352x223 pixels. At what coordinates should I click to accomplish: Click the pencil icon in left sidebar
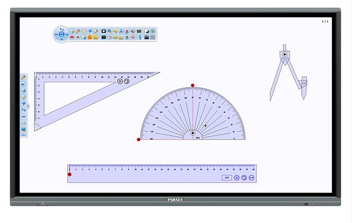tap(23, 77)
